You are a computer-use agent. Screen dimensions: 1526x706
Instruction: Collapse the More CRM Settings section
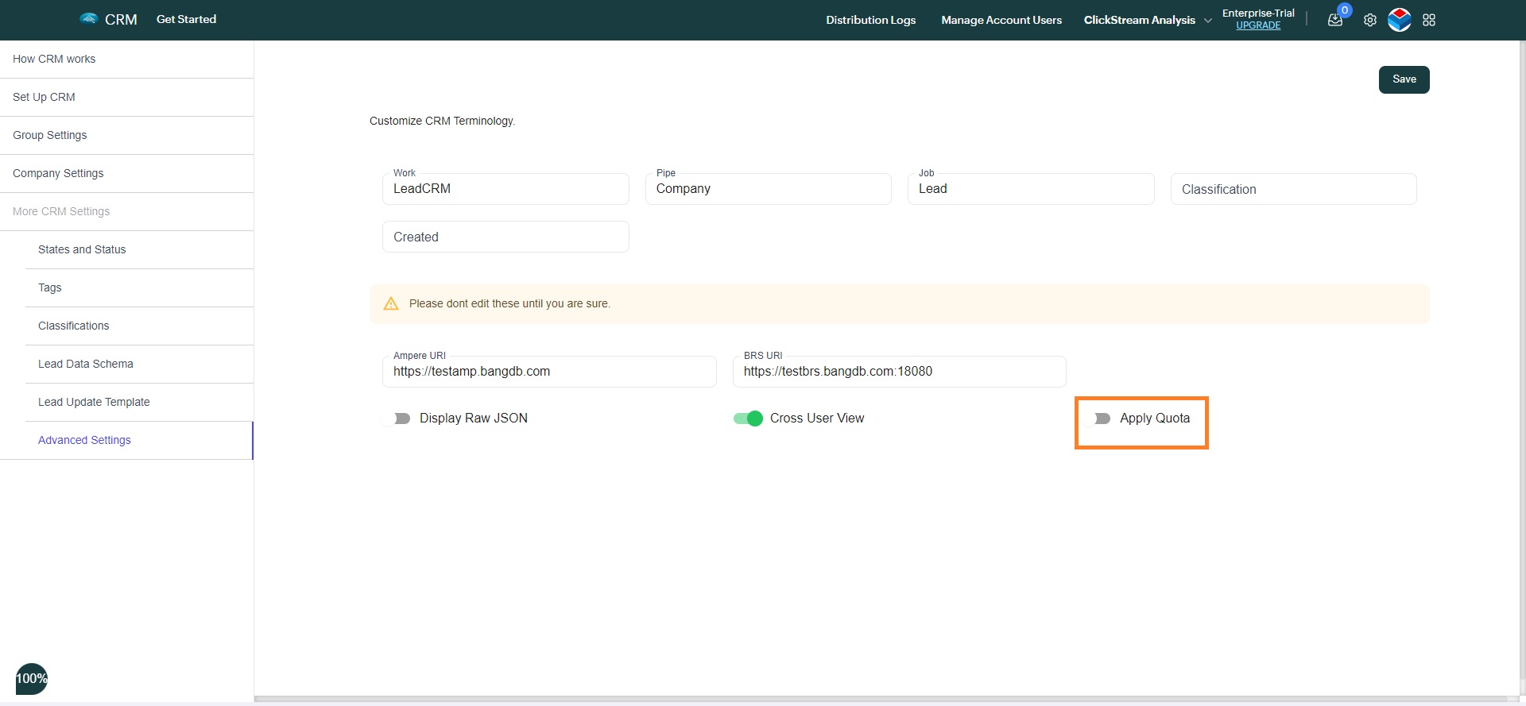[127, 211]
